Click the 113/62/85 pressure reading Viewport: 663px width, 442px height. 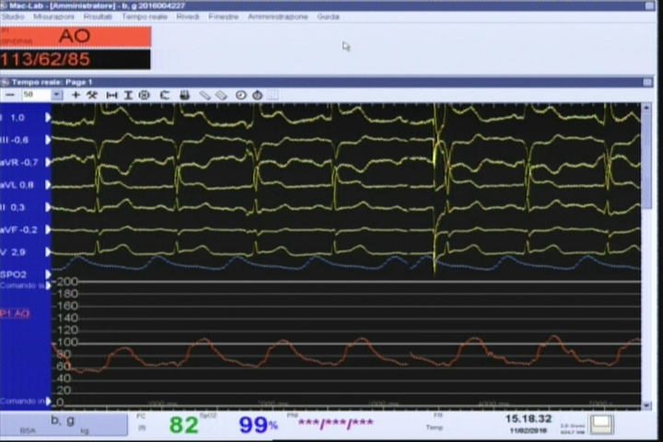[x=46, y=60]
